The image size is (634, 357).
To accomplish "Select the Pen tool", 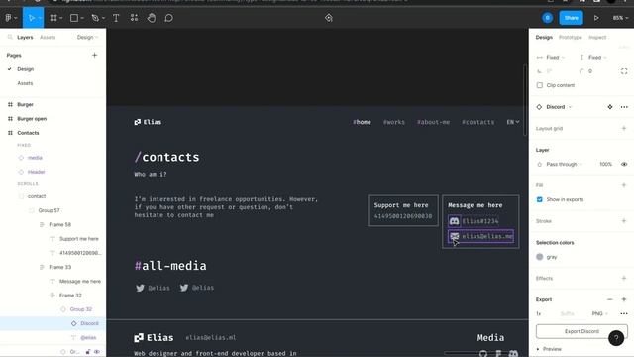I will tap(95, 18).
